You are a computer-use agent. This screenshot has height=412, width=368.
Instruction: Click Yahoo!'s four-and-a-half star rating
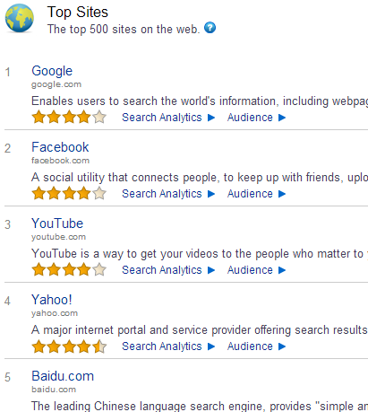pyautogui.click(x=69, y=346)
